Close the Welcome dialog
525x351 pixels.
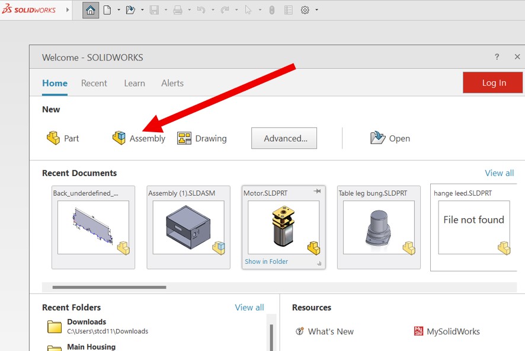[517, 56]
